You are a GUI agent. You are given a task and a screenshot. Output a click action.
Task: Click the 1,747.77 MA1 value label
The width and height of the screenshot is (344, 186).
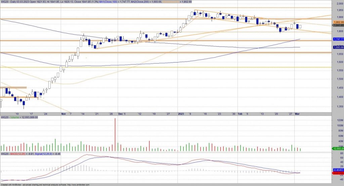pos(338,39)
